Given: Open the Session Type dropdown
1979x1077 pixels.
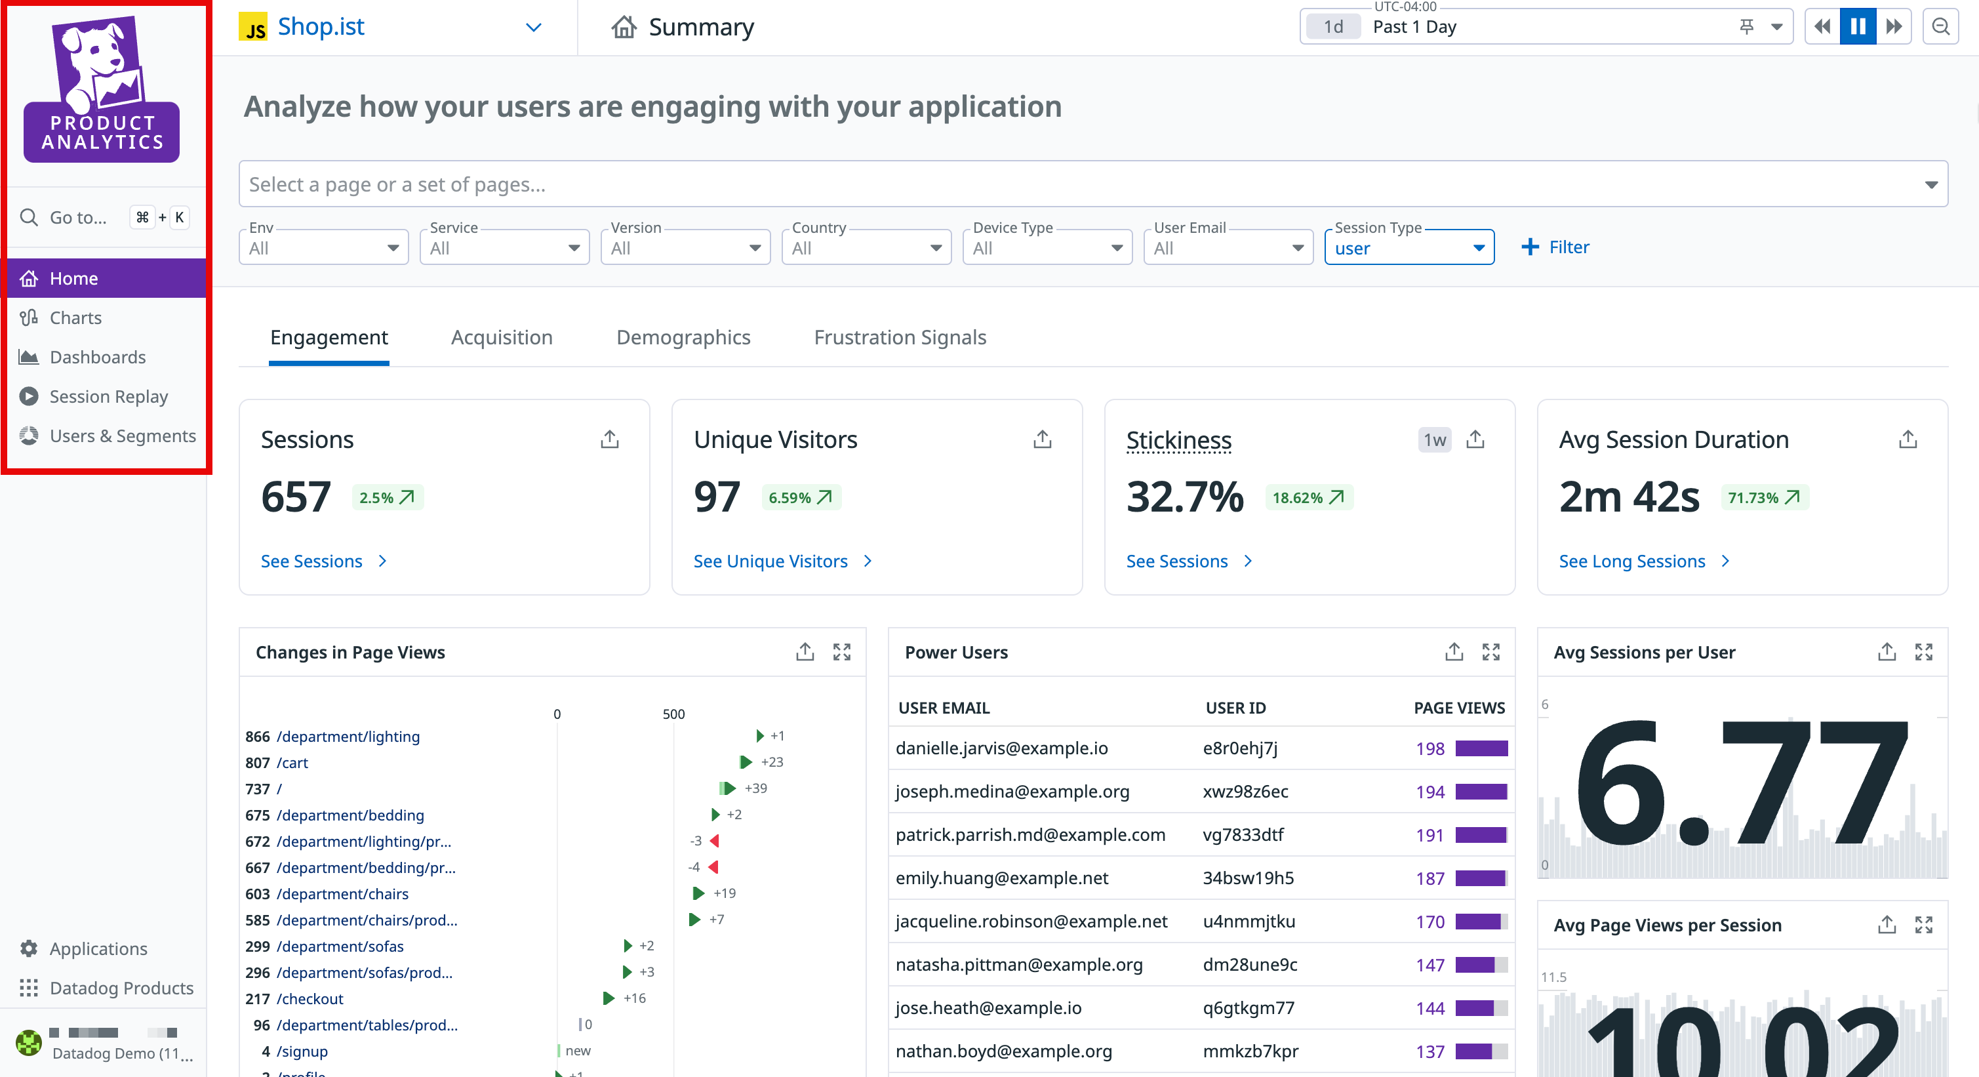Looking at the screenshot, I should coord(1409,248).
